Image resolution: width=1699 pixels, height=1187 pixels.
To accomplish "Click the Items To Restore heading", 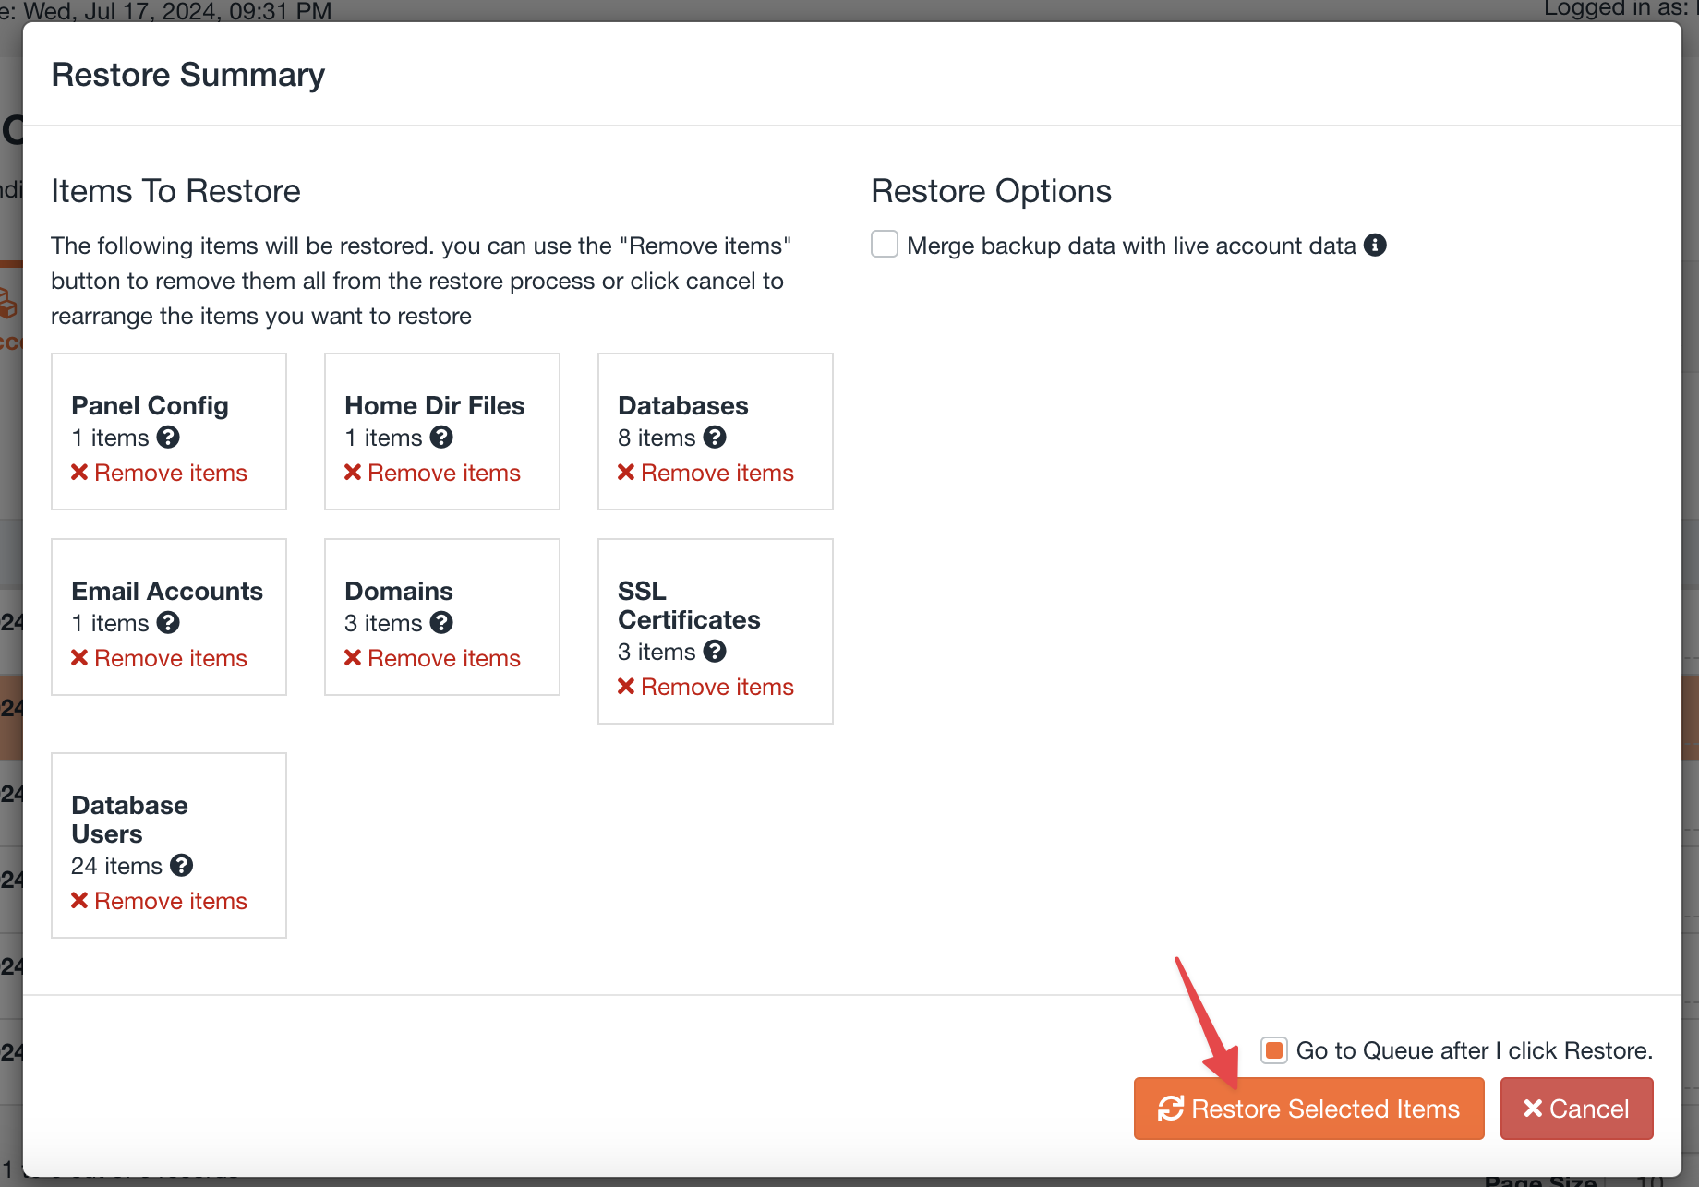I will point(175,191).
